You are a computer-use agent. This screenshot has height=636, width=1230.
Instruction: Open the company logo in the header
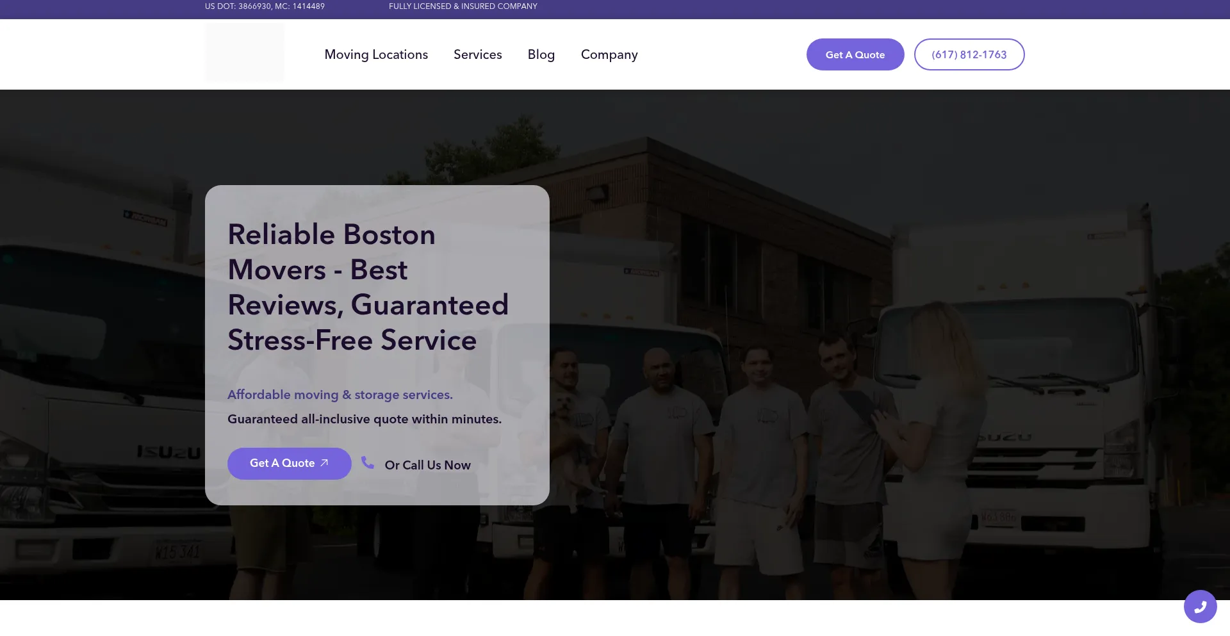(x=245, y=53)
